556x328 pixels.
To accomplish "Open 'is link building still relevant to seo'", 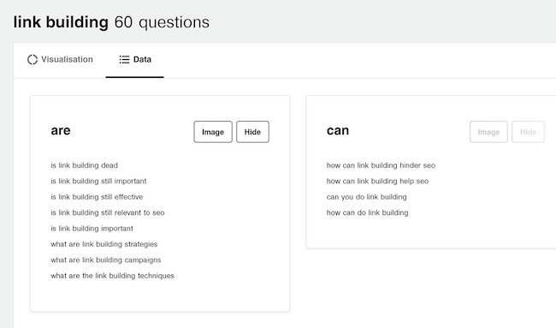I will click(108, 212).
